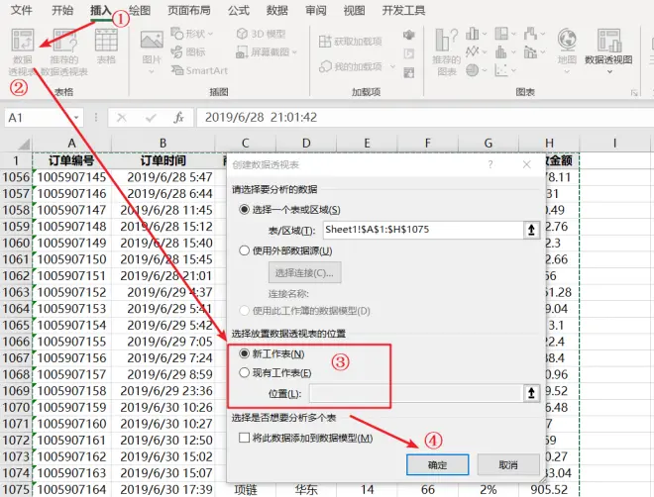Check 将此数据添加到数据模型 checkbox

click(244, 438)
